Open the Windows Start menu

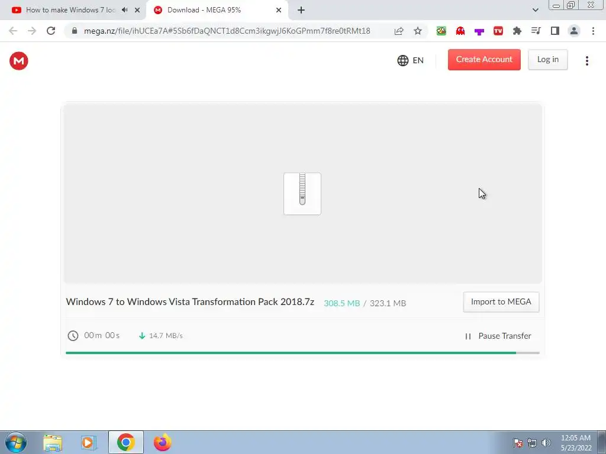click(x=16, y=442)
